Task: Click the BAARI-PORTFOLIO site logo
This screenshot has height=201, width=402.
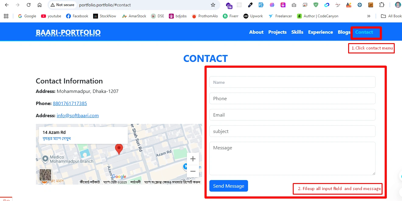Action: 68,32
